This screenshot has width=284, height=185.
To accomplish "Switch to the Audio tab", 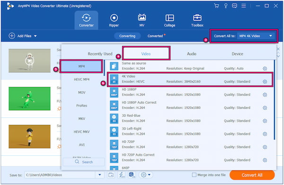I will [x=192, y=54].
